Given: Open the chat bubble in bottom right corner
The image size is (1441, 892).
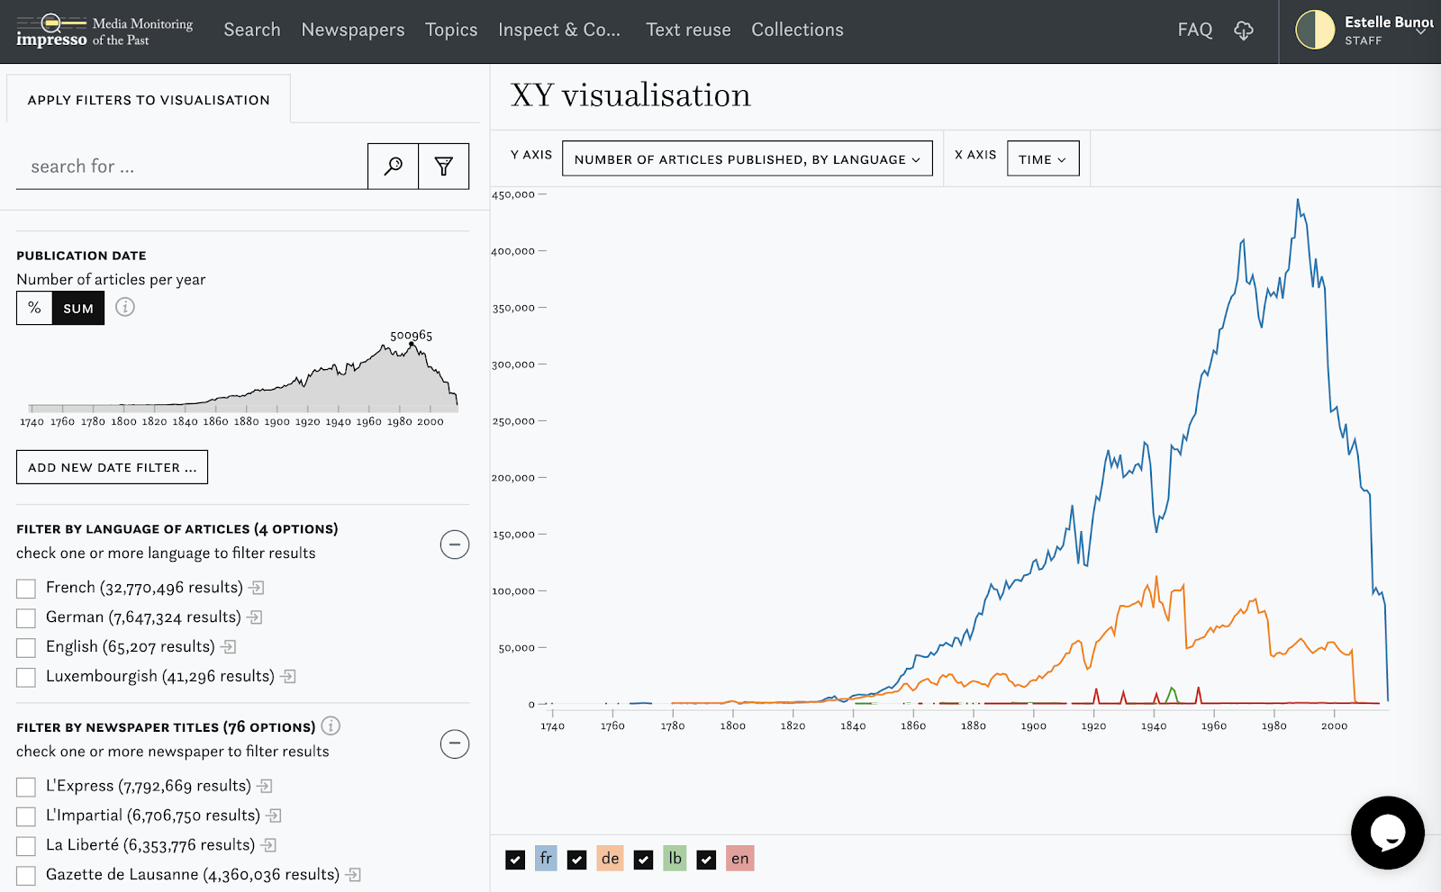Looking at the screenshot, I should pyautogui.click(x=1388, y=833).
